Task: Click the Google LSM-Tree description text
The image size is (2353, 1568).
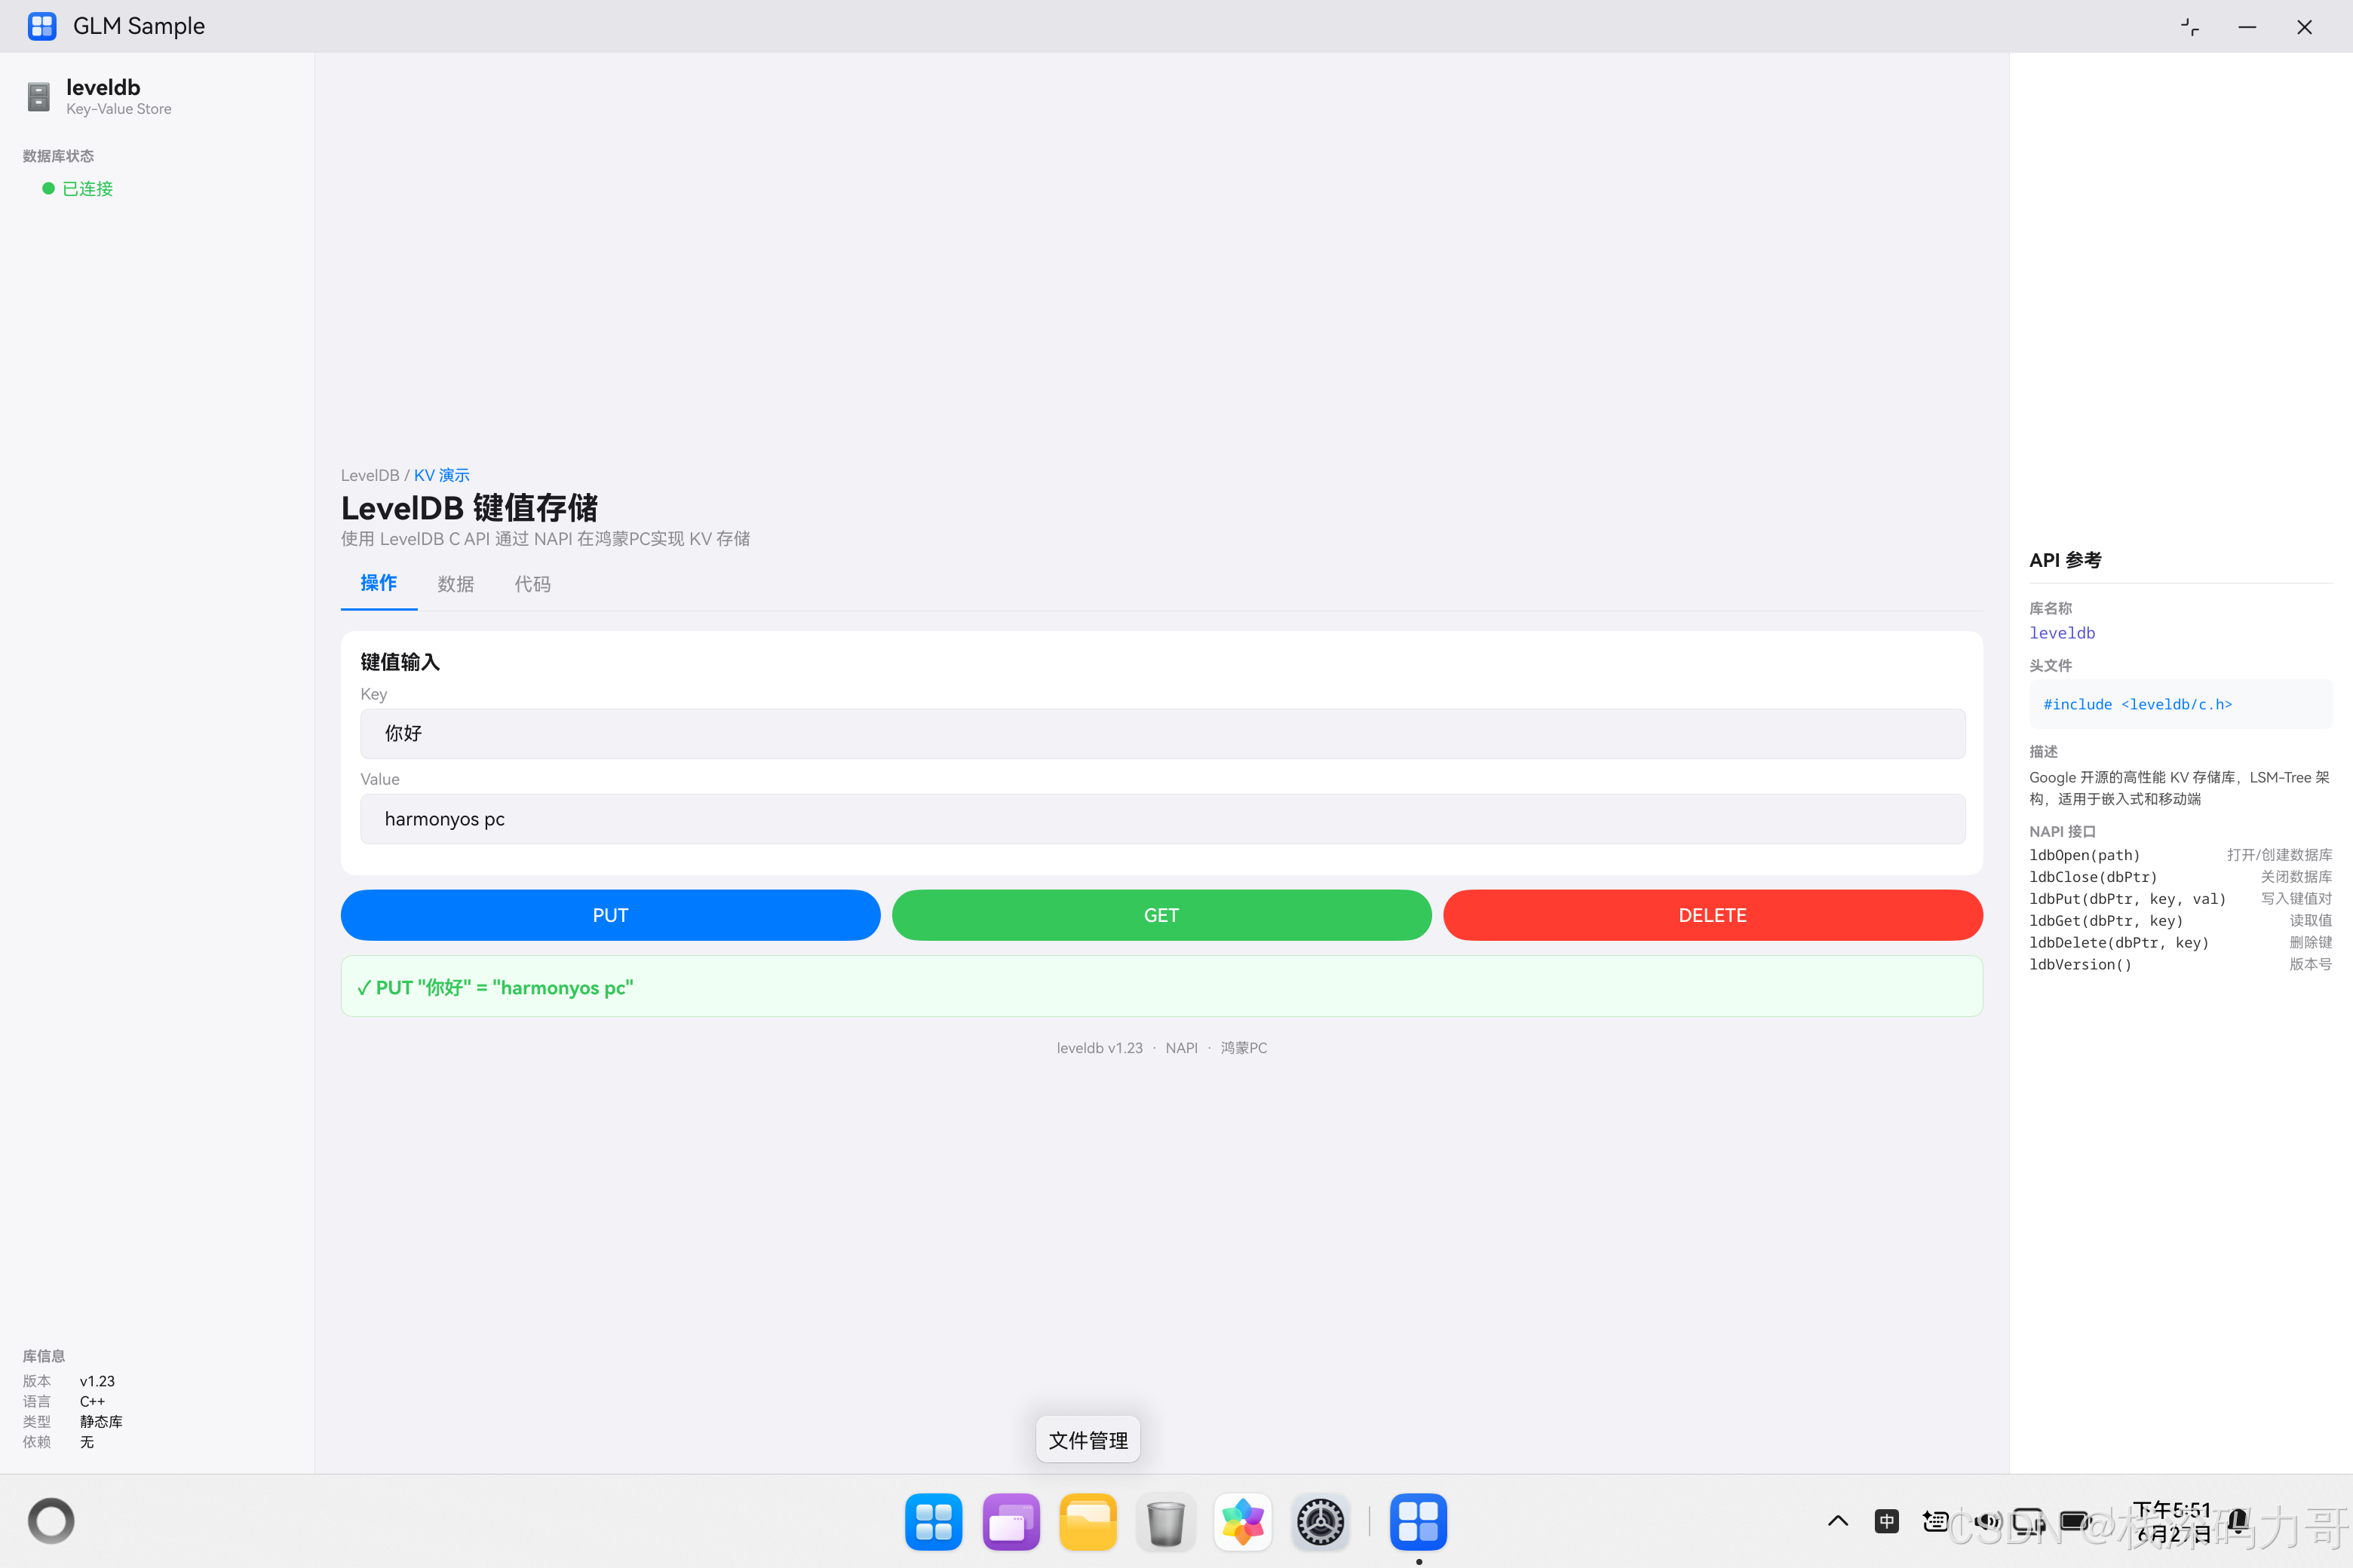Action: point(2180,788)
